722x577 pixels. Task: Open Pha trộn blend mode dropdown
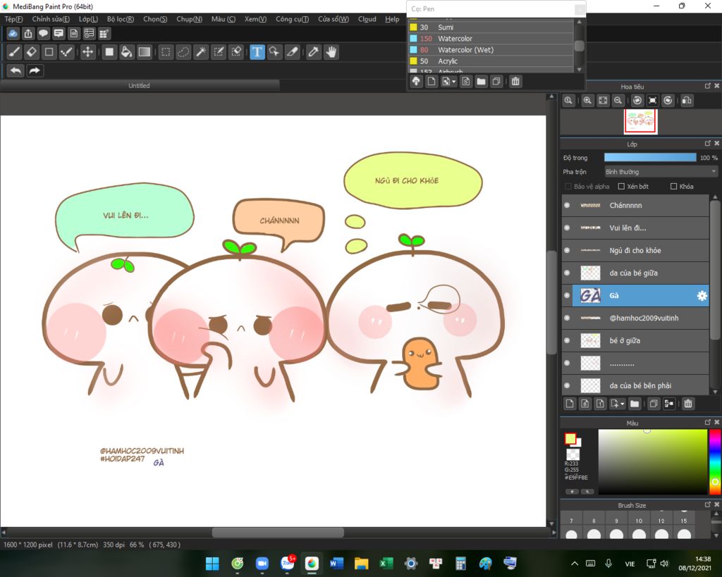click(x=661, y=172)
